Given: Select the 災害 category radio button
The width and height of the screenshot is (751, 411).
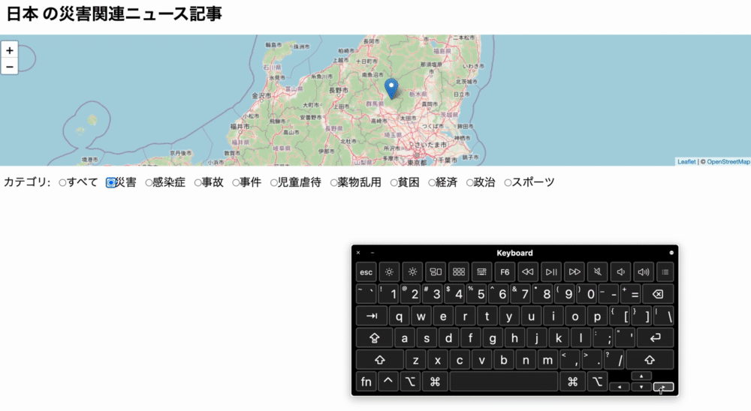Looking at the screenshot, I should coord(110,183).
